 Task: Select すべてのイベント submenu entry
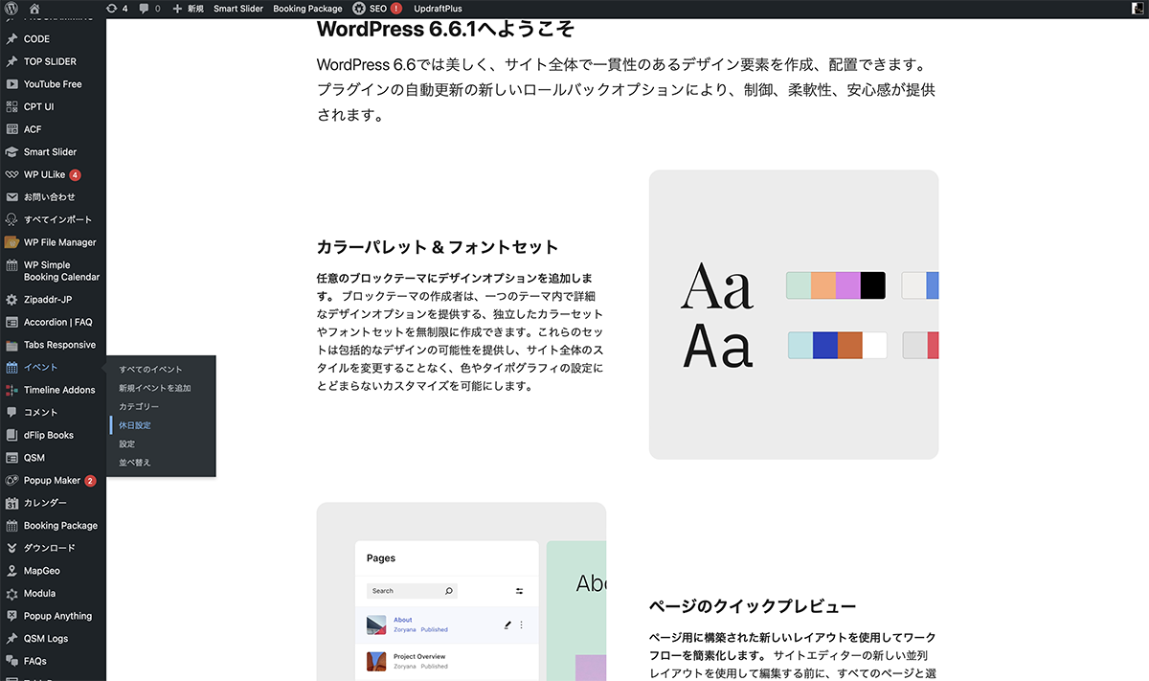tap(150, 370)
